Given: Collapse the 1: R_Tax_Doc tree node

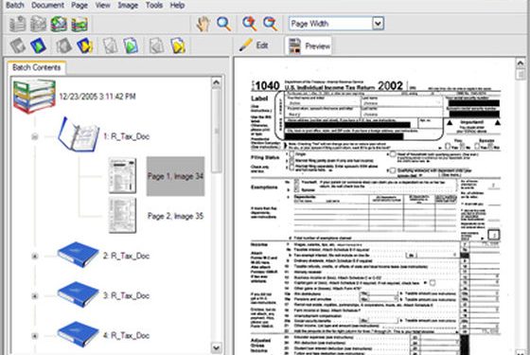Looking at the screenshot, I should (34, 136).
